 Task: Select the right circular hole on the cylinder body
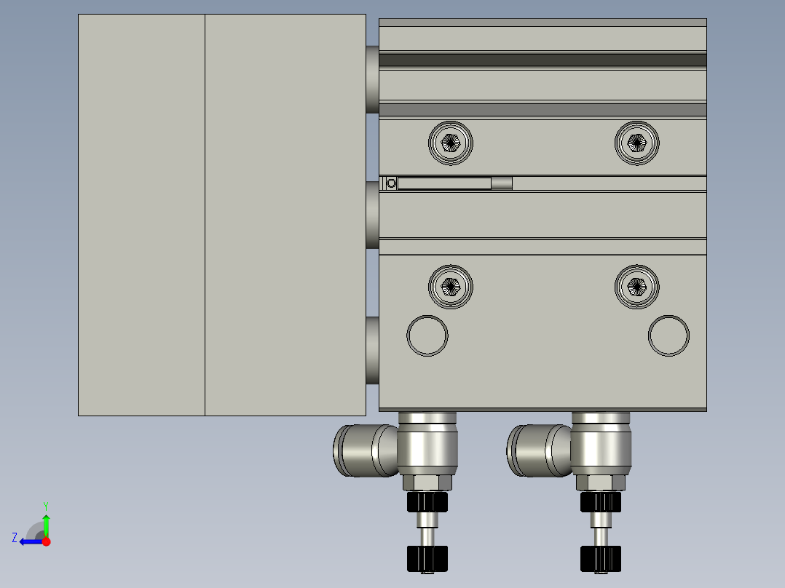(x=668, y=335)
